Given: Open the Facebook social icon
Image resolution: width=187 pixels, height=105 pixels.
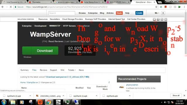Looking at the screenshot, I should [158, 19].
